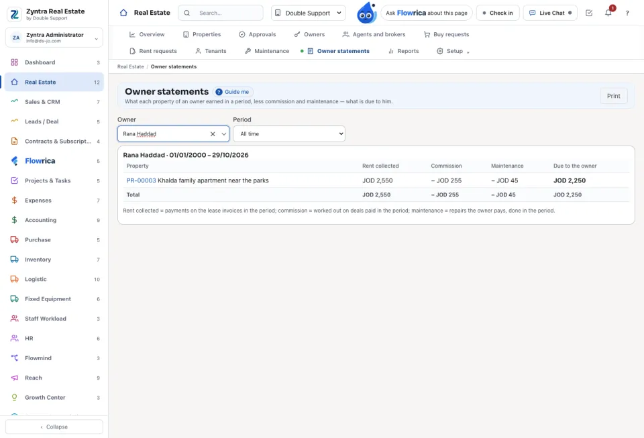Screen dimensions: 644x438
Task: Expand the Zyntra Administrator account menu
Action: click(54, 38)
